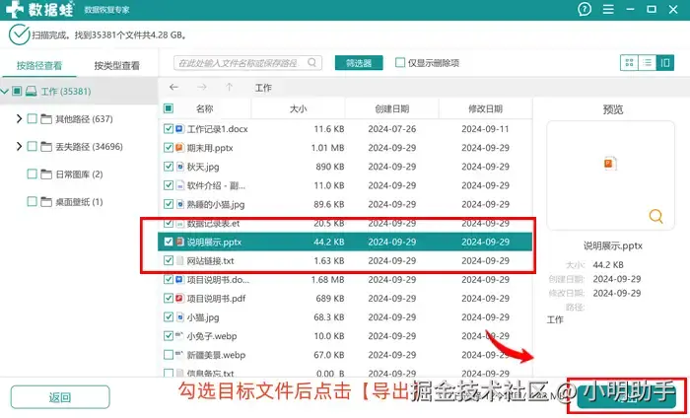The image size is (690, 418).
Task: Select the 软件介绍 - 副... file row
Action: point(345,185)
